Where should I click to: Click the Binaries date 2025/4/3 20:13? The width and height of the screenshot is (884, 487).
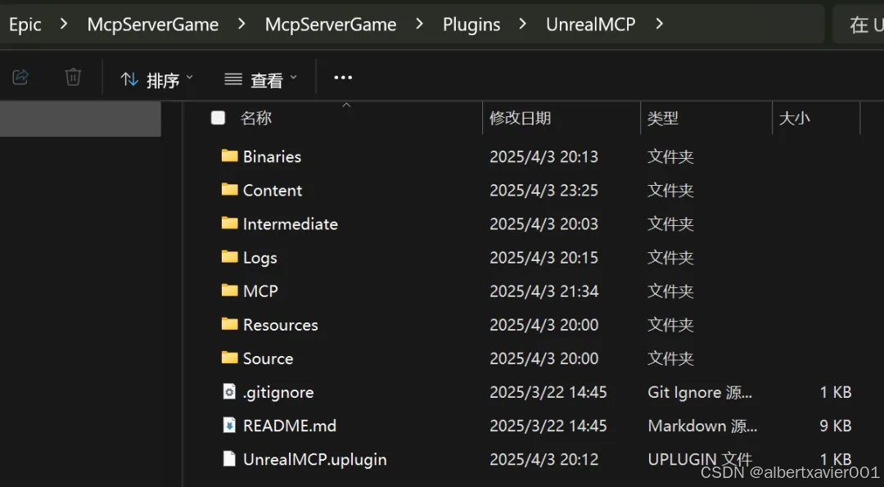click(x=543, y=156)
